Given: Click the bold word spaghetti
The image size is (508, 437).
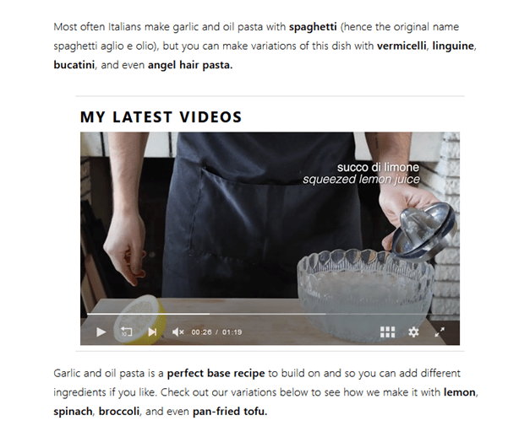Looking at the screenshot, I should (313, 27).
